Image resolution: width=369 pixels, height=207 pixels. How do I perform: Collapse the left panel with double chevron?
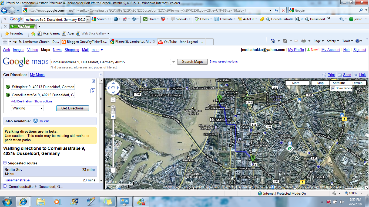coord(101,75)
